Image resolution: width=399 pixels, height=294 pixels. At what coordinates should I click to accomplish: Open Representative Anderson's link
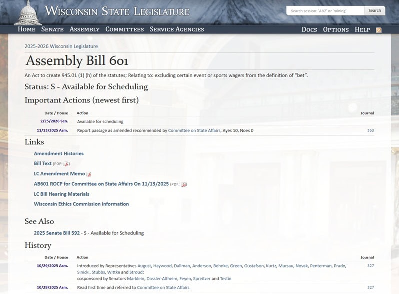point(202,266)
